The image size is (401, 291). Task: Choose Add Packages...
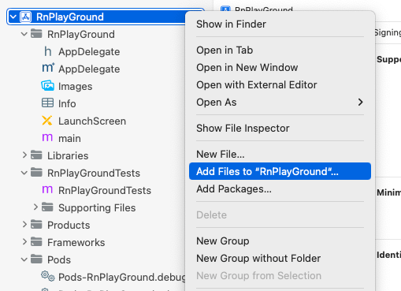pyautogui.click(x=280, y=189)
